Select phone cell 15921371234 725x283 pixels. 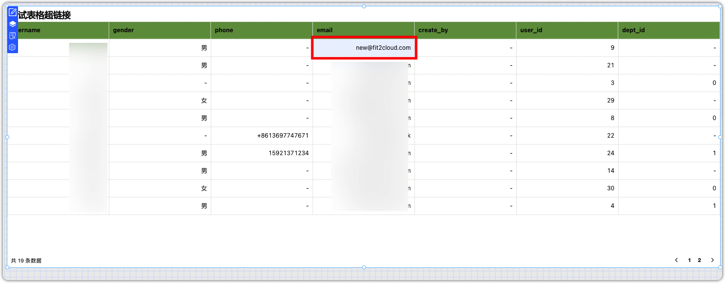pos(262,153)
